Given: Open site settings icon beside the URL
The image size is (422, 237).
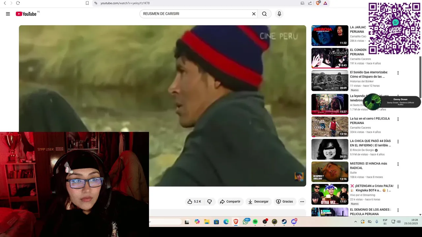Looking at the screenshot, I should pos(96,3).
